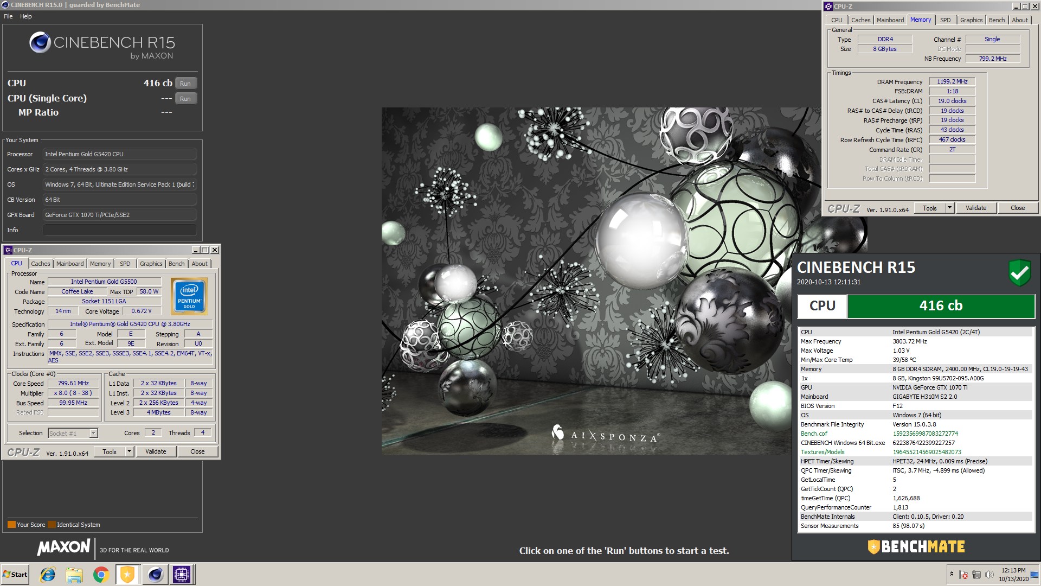The width and height of the screenshot is (1041, 586).
Task: Click Close button in top-right CPU-Z
Action: [x=1018, y=208]
